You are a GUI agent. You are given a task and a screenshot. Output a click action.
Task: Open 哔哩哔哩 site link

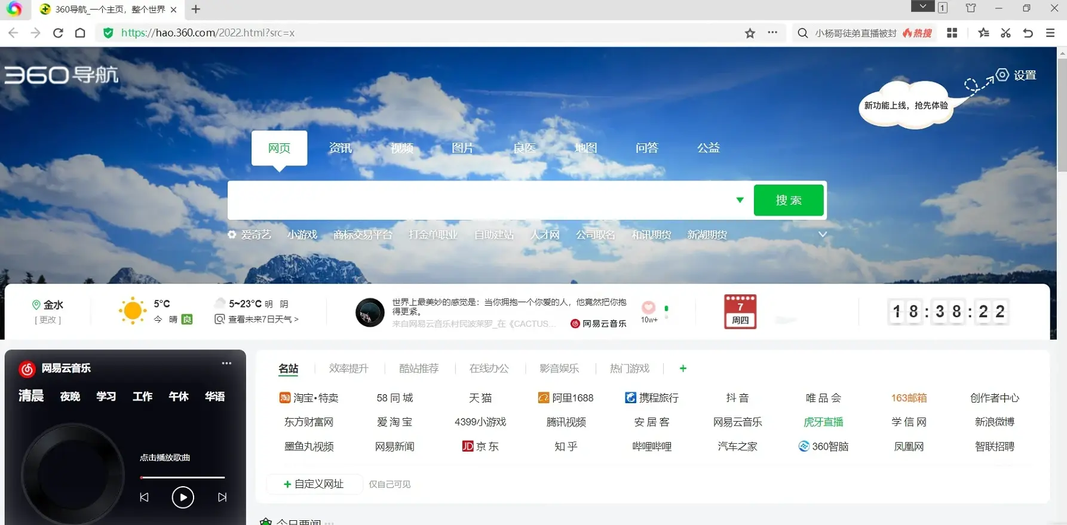[652, 446]
